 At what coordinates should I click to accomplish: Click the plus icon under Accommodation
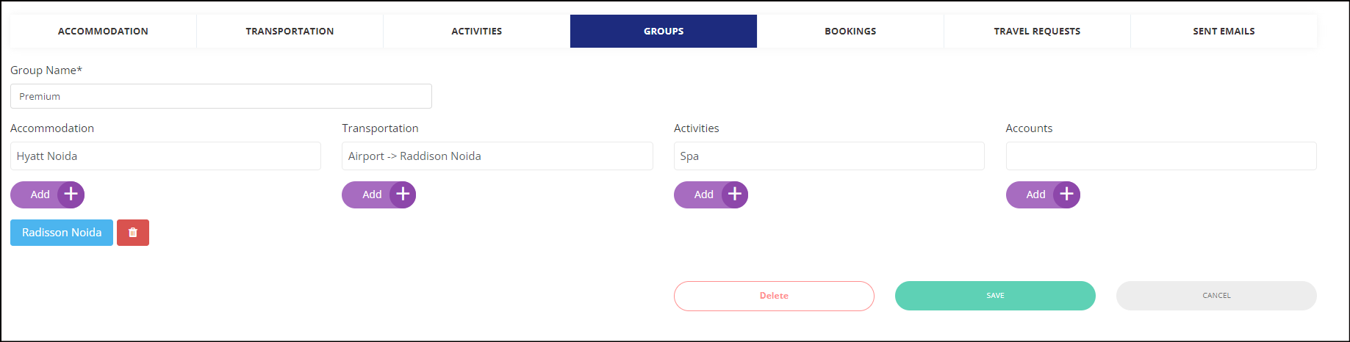(x=71, y=194)
